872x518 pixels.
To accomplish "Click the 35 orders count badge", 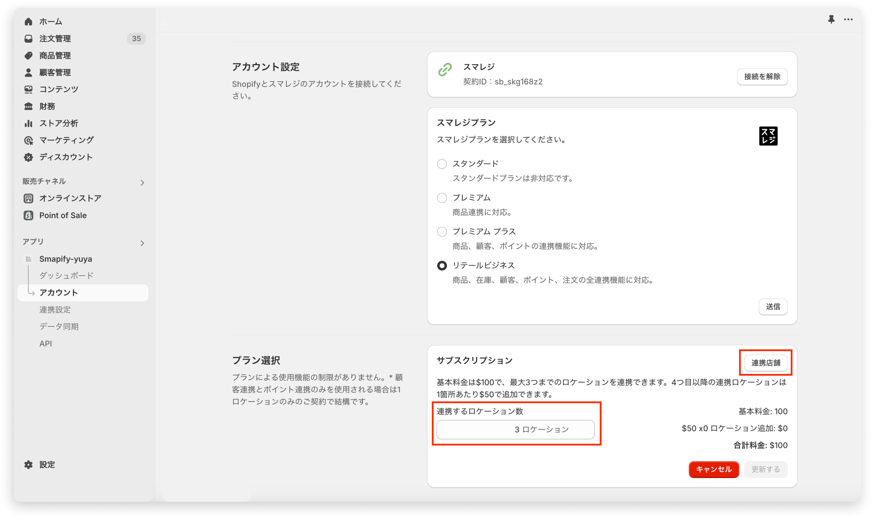I will click(136, 38).
